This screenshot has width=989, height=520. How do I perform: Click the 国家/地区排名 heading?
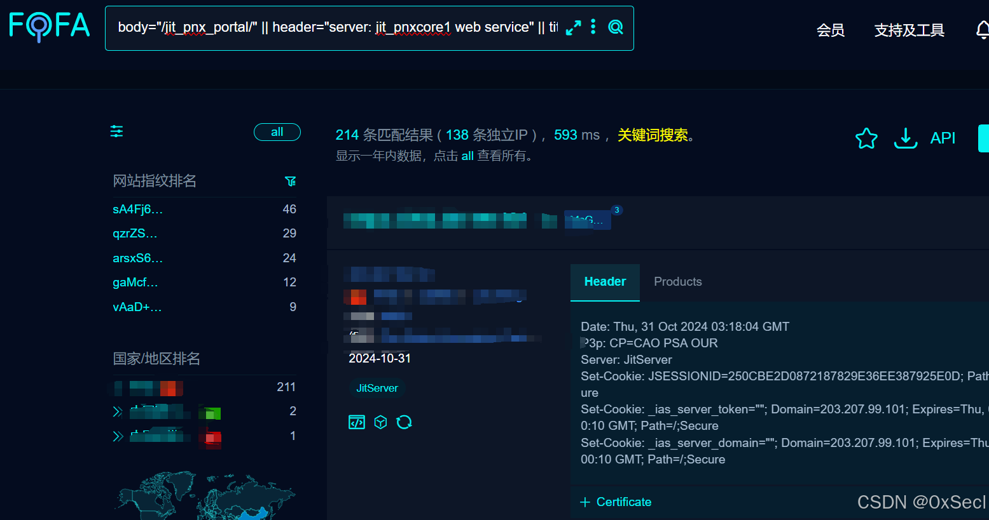[x=156, y=359]
